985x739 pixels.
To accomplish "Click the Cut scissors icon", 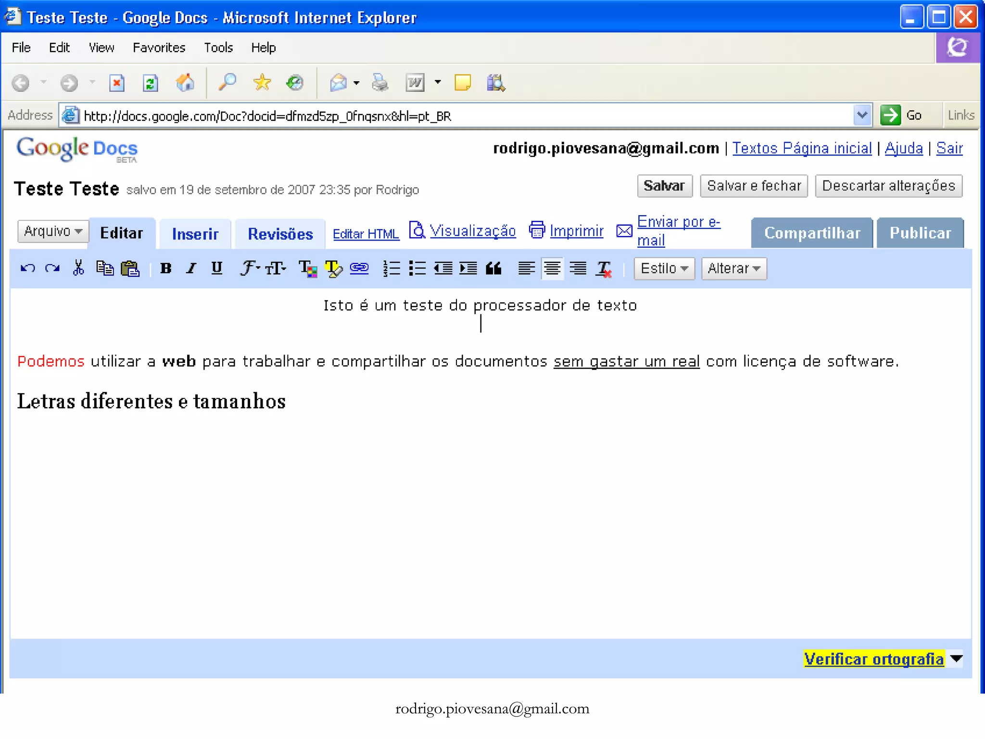I will tap(78, 268).
